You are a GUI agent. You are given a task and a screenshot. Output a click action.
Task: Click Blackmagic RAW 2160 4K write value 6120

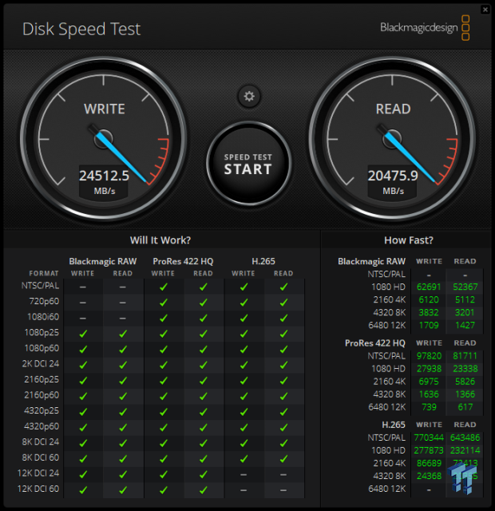[429, 299]
